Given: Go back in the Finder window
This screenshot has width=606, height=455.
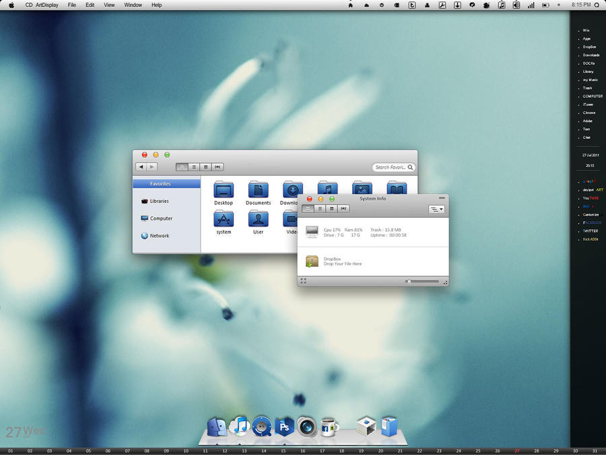Looking at the screenshot, I should click(141, 166).
